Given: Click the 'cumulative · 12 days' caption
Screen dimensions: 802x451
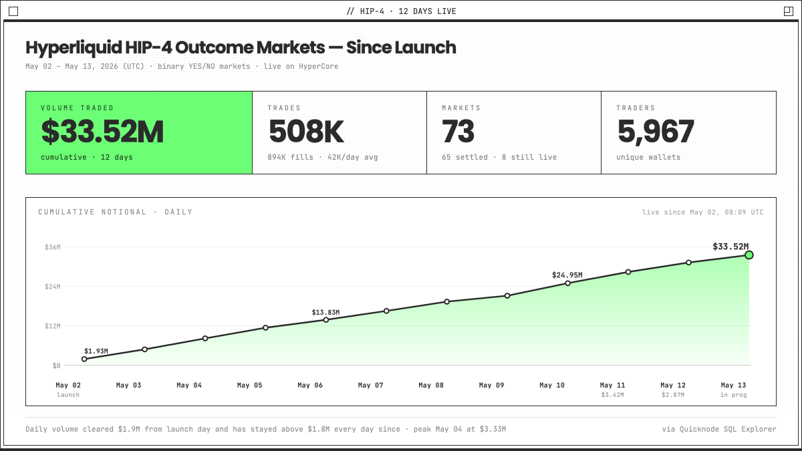Looking at the screenshot, I should click(87, 157).
